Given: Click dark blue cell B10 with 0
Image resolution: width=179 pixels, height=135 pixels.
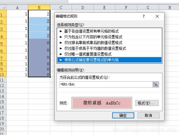Looking at the screenshot, I should click(x=39, y=74).
